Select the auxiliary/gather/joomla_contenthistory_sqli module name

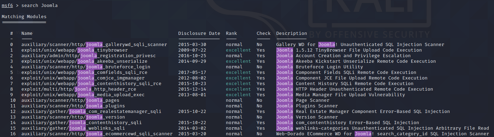tap(82, 123)
